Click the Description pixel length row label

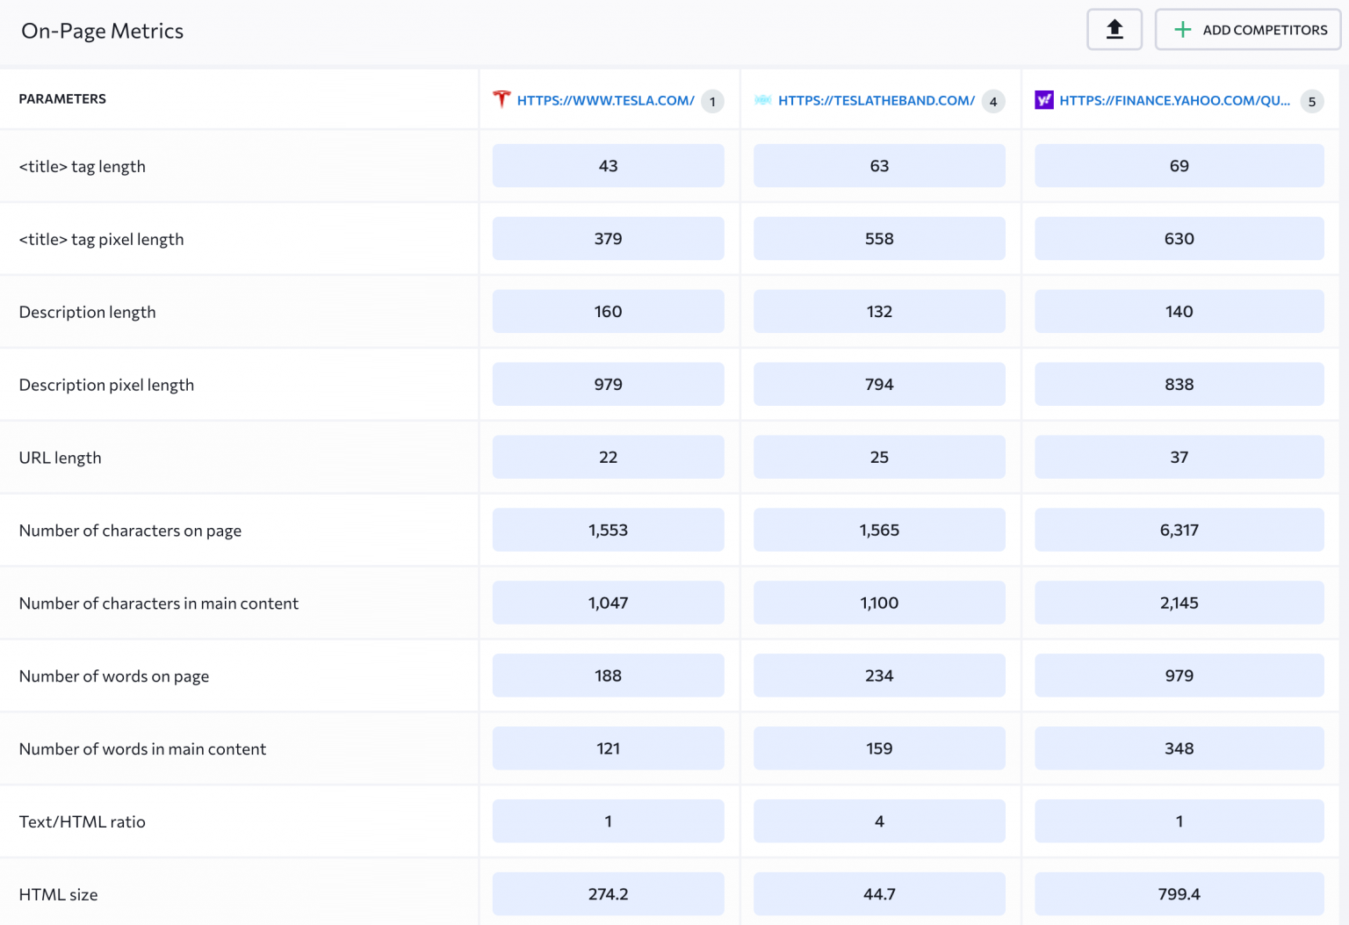coord(106,385)
